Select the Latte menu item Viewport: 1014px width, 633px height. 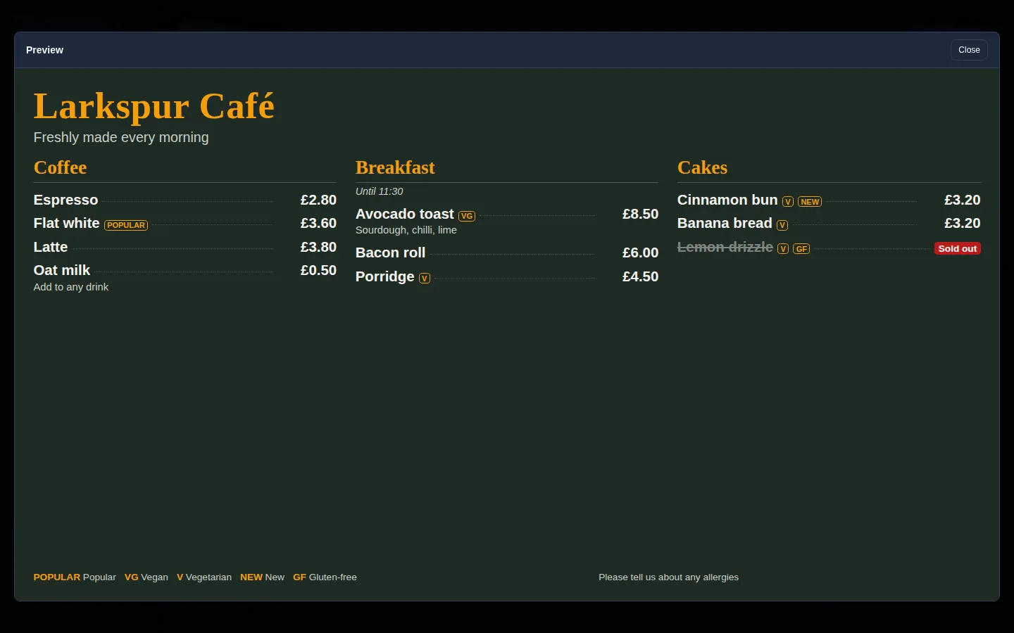pyautogui.click(x=51, y=247)
